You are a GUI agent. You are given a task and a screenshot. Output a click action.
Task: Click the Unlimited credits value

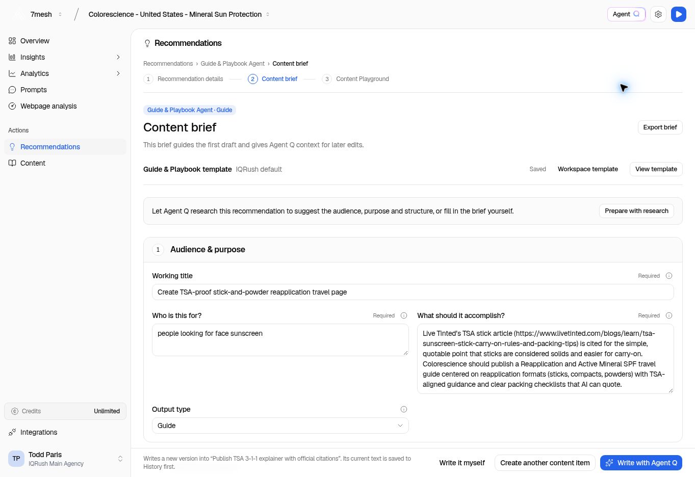(107, 411)
